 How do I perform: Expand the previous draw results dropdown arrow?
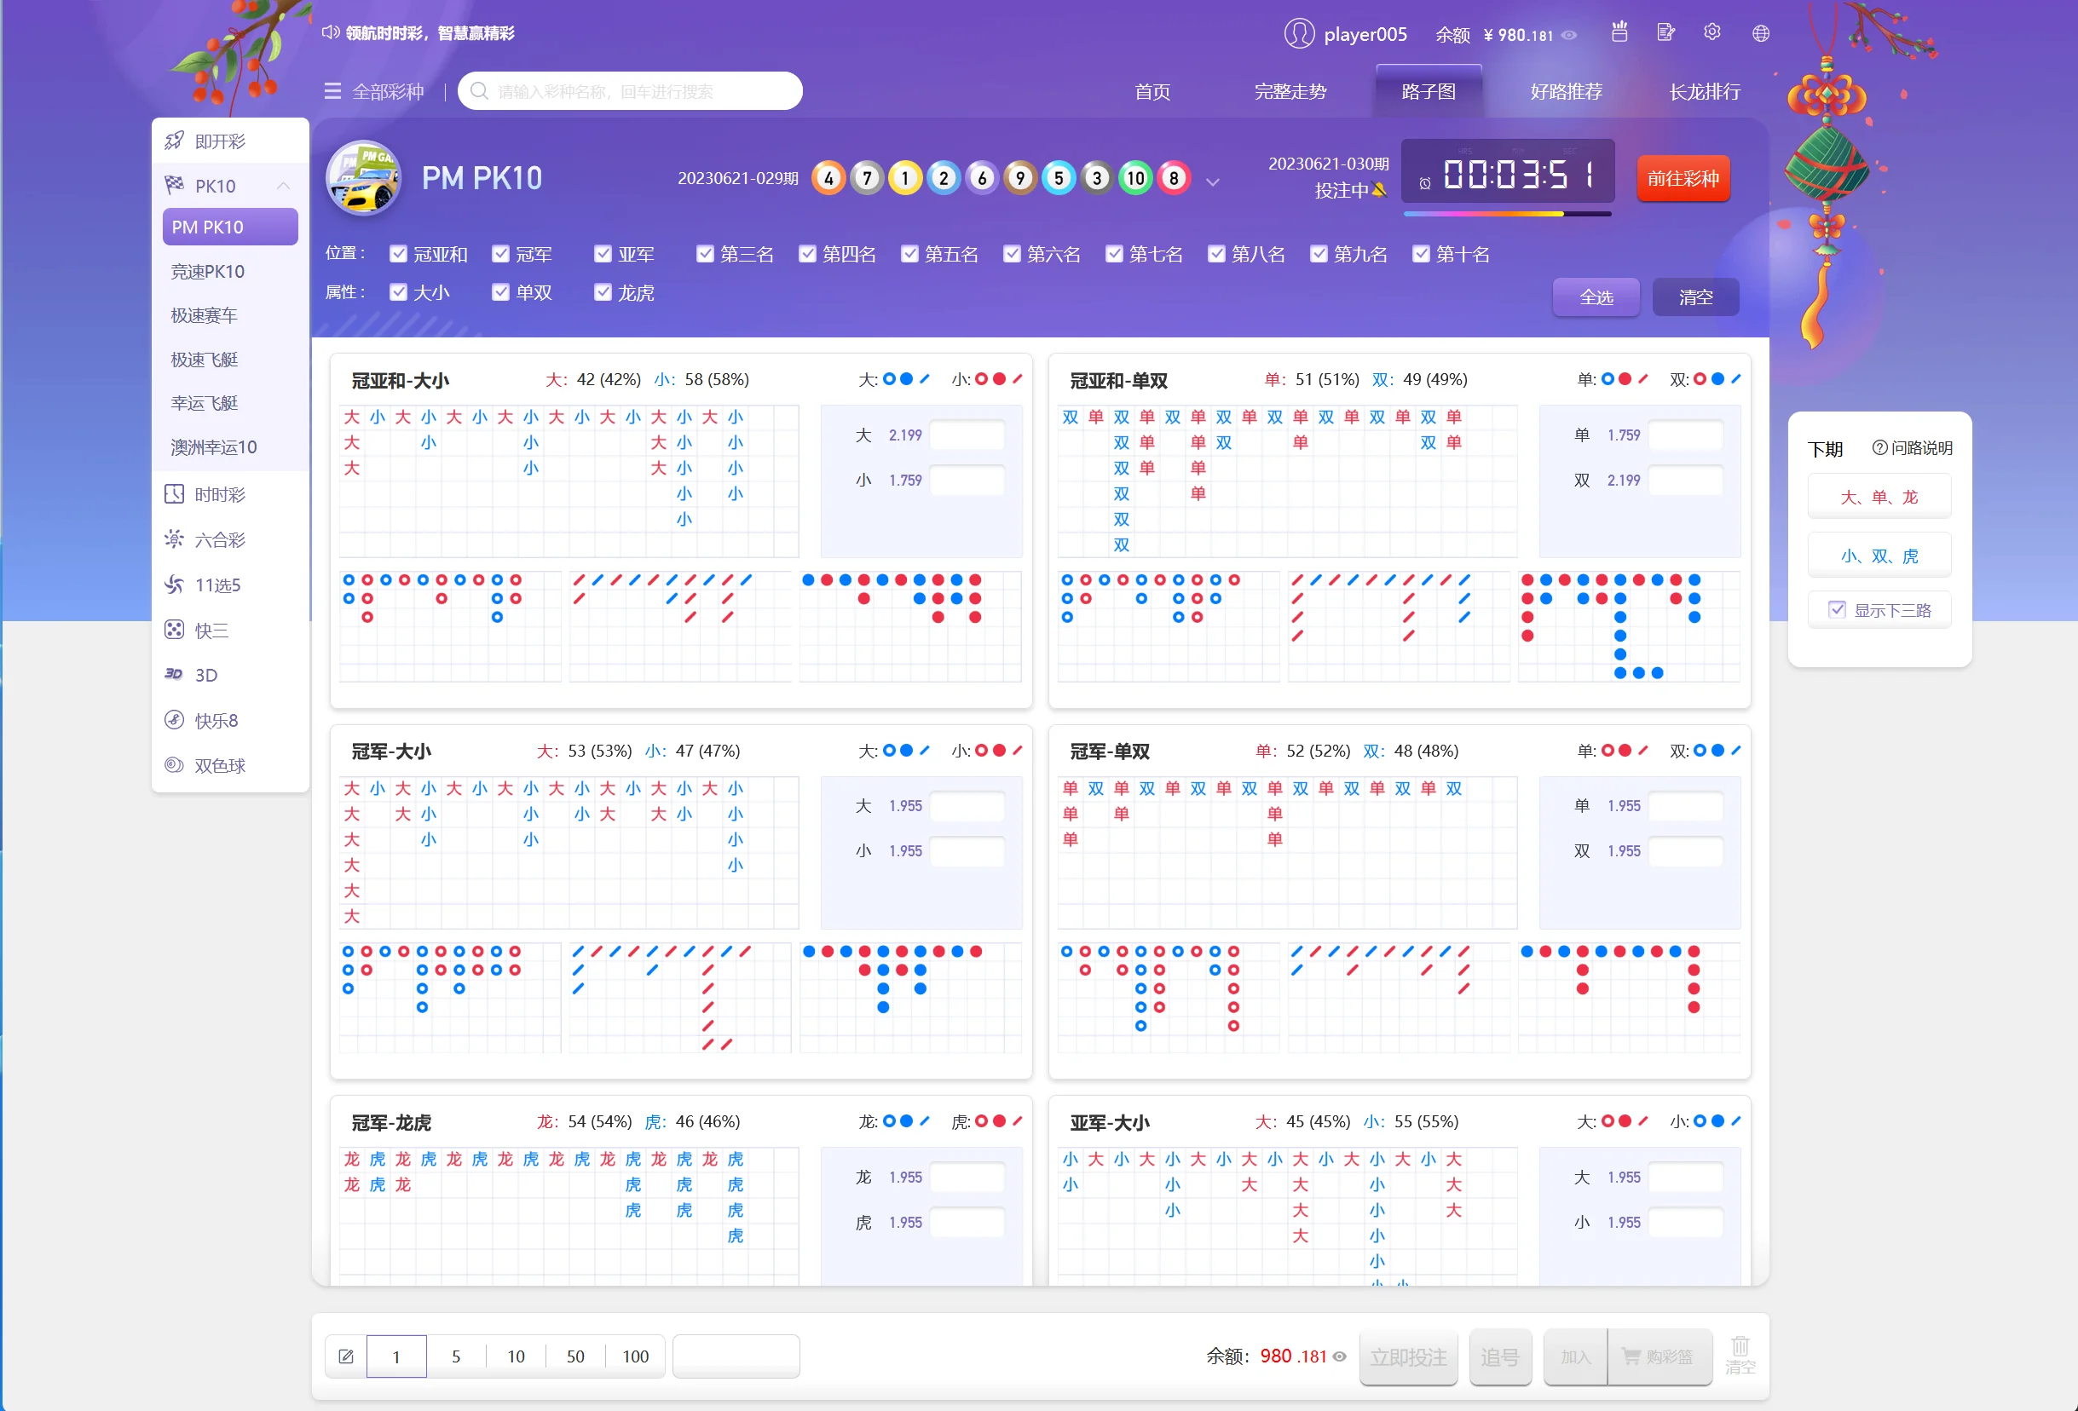point(1213,182)
